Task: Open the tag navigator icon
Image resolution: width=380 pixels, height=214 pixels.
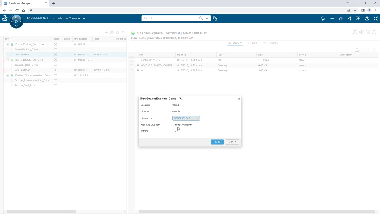Action: (215, 19)
